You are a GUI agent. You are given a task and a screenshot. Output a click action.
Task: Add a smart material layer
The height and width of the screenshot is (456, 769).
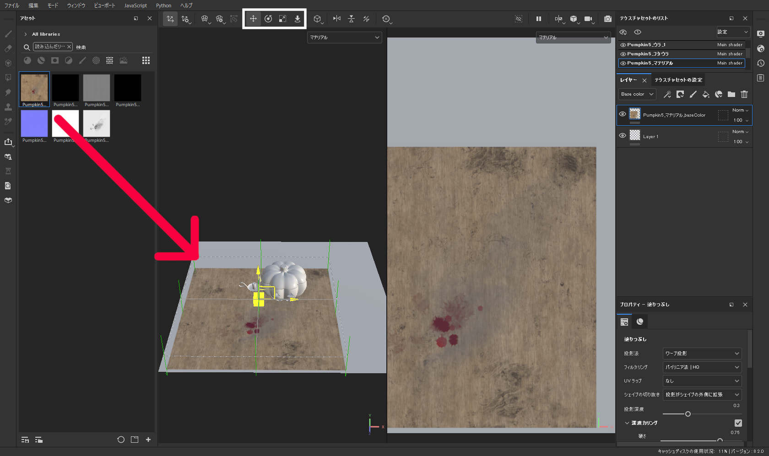[719, 94]
